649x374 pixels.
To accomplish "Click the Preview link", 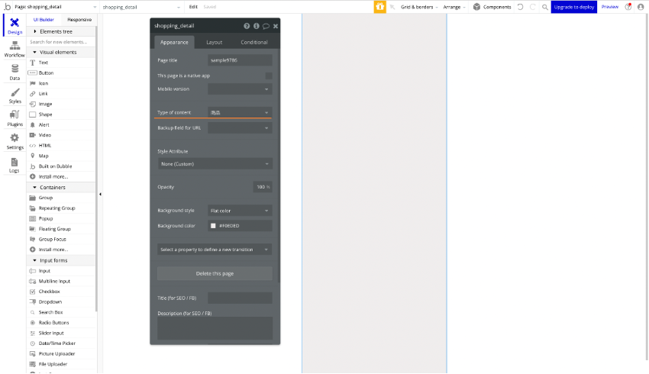I will click(x=610, y=7).
